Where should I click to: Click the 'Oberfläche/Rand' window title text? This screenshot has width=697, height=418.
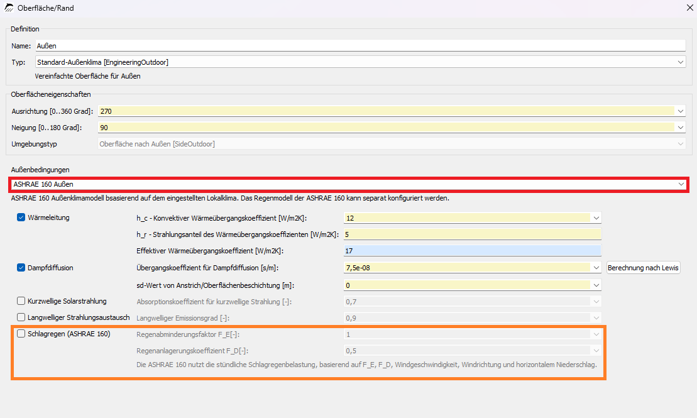[x=46, y=8]
